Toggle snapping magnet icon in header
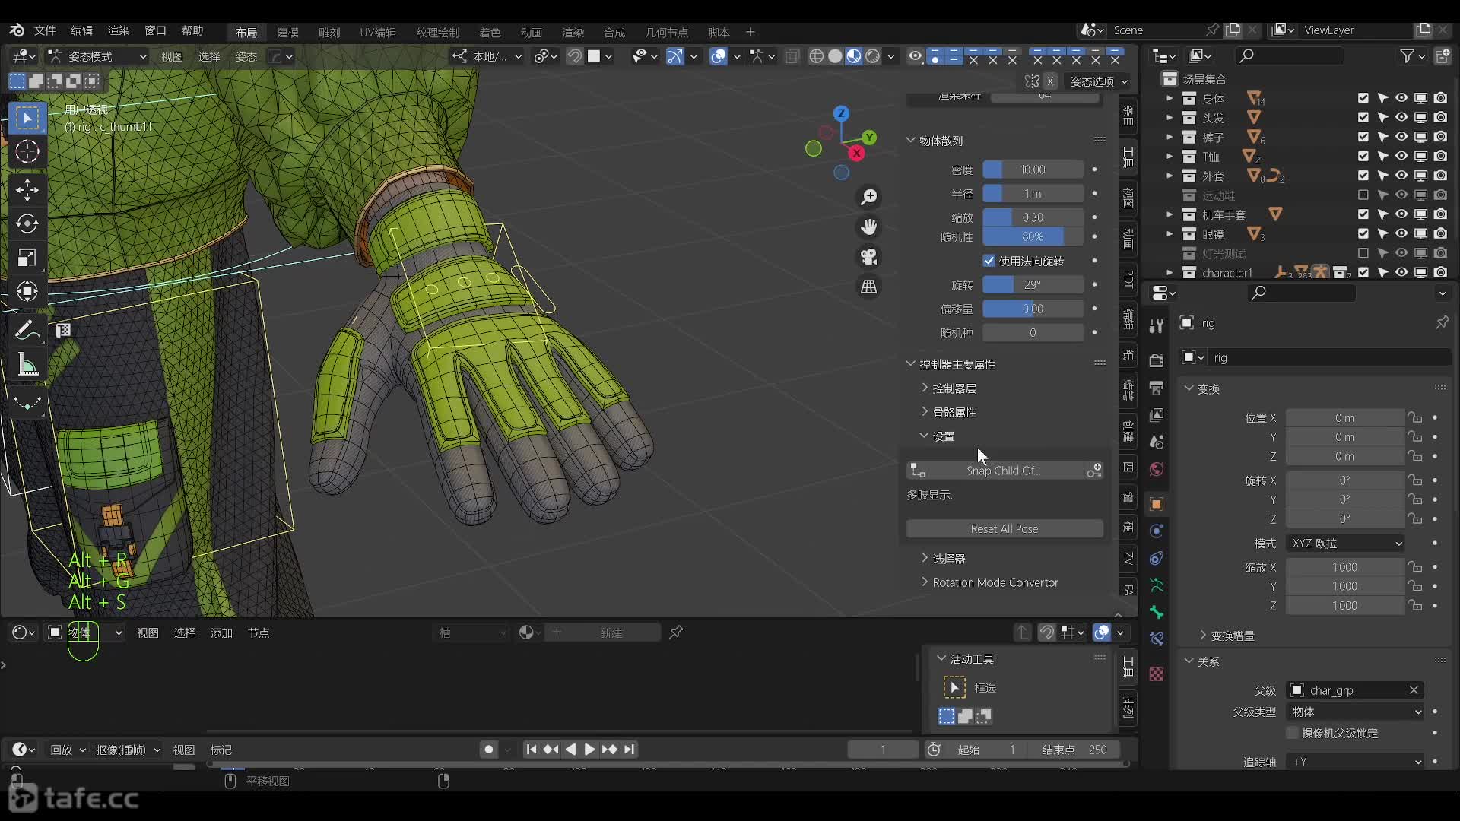Viewport: 1460px width, 821px height. coord(575,56)
